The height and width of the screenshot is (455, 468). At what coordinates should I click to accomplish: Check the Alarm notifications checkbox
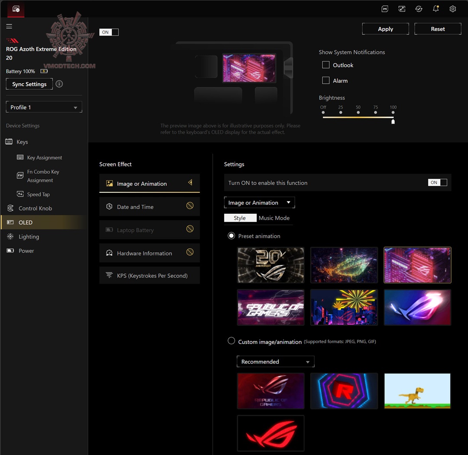coord(326,80)
